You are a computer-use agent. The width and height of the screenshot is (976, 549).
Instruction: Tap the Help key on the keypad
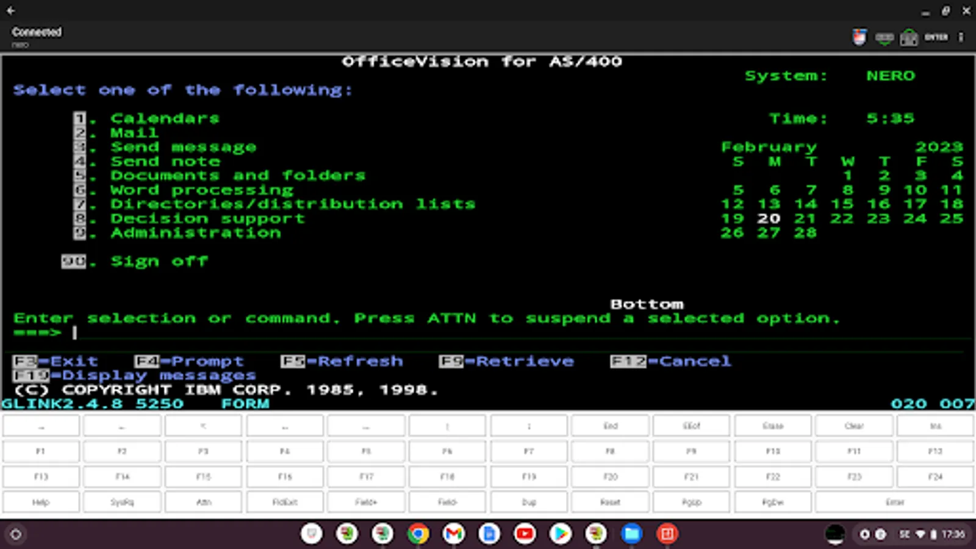click(x=41, y=503)
